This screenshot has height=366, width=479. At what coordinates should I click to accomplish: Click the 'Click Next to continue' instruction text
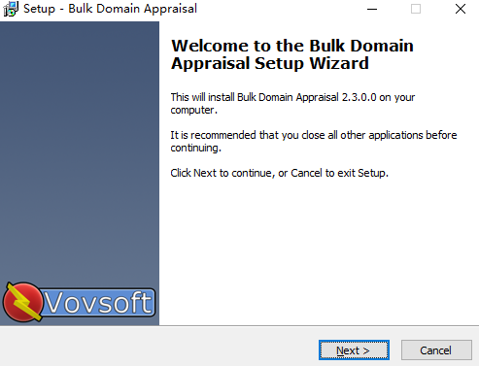click(x=279, y=173)
